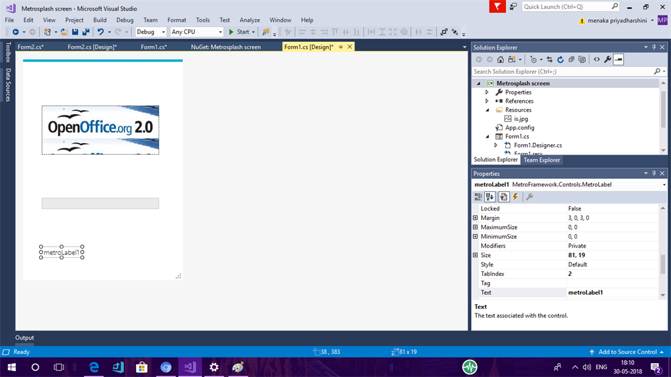671x377 pixels.
Task: Expand the Size property
Action: click(476, 255)
